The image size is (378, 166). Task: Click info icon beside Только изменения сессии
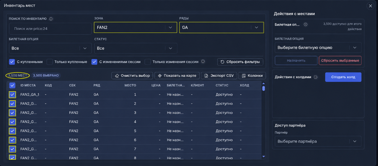(x=203, y=62)
